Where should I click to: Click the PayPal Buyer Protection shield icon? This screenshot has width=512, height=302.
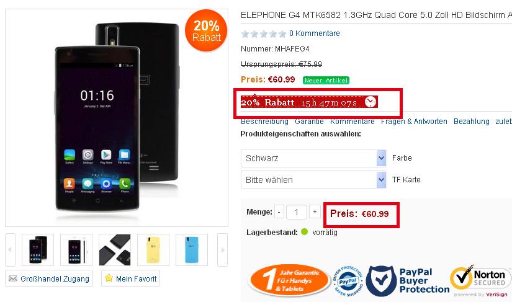382,280
